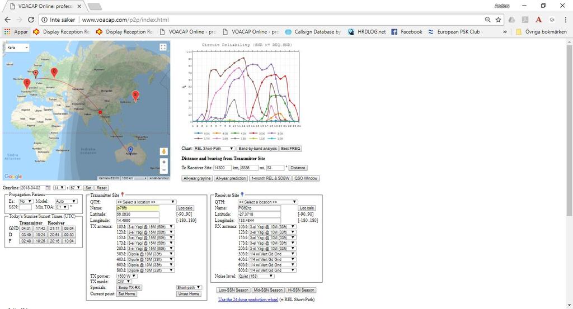Click the All-year prediction button
Image resolution: width=573 pixels, height=309 pixels.
click(231, 178)
